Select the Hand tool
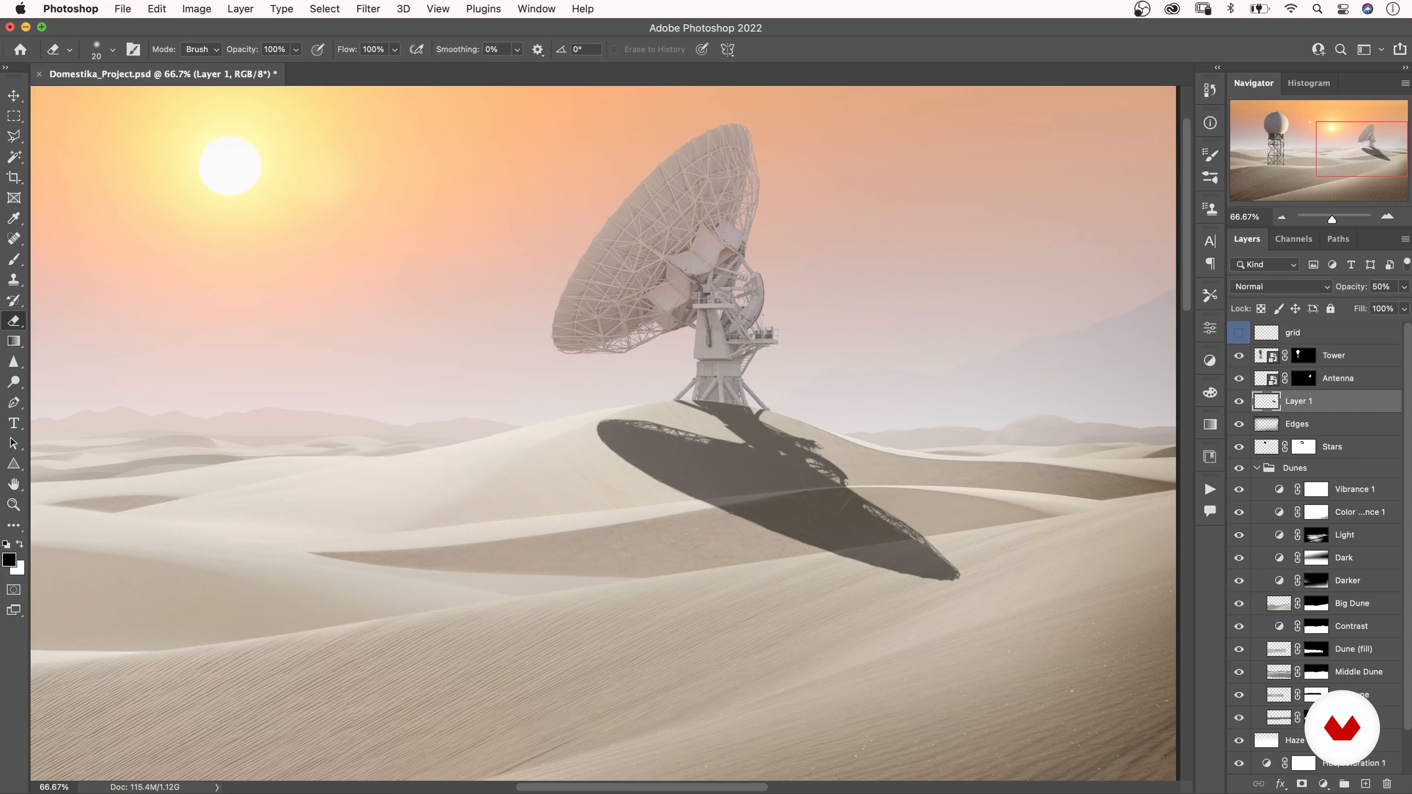The image size is (1412, 794). click(x=14, y=484)
